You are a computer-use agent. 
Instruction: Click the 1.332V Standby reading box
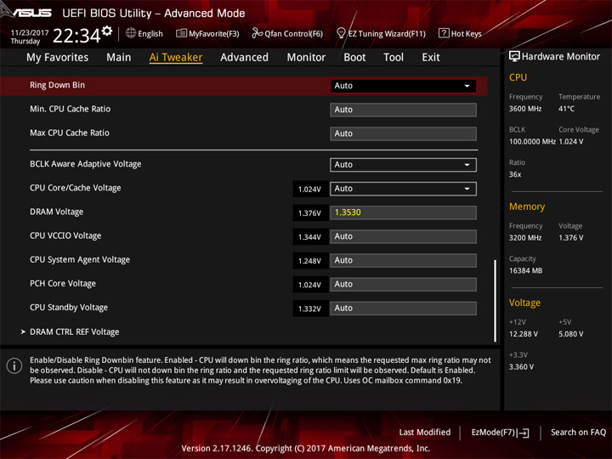point(310,309)
